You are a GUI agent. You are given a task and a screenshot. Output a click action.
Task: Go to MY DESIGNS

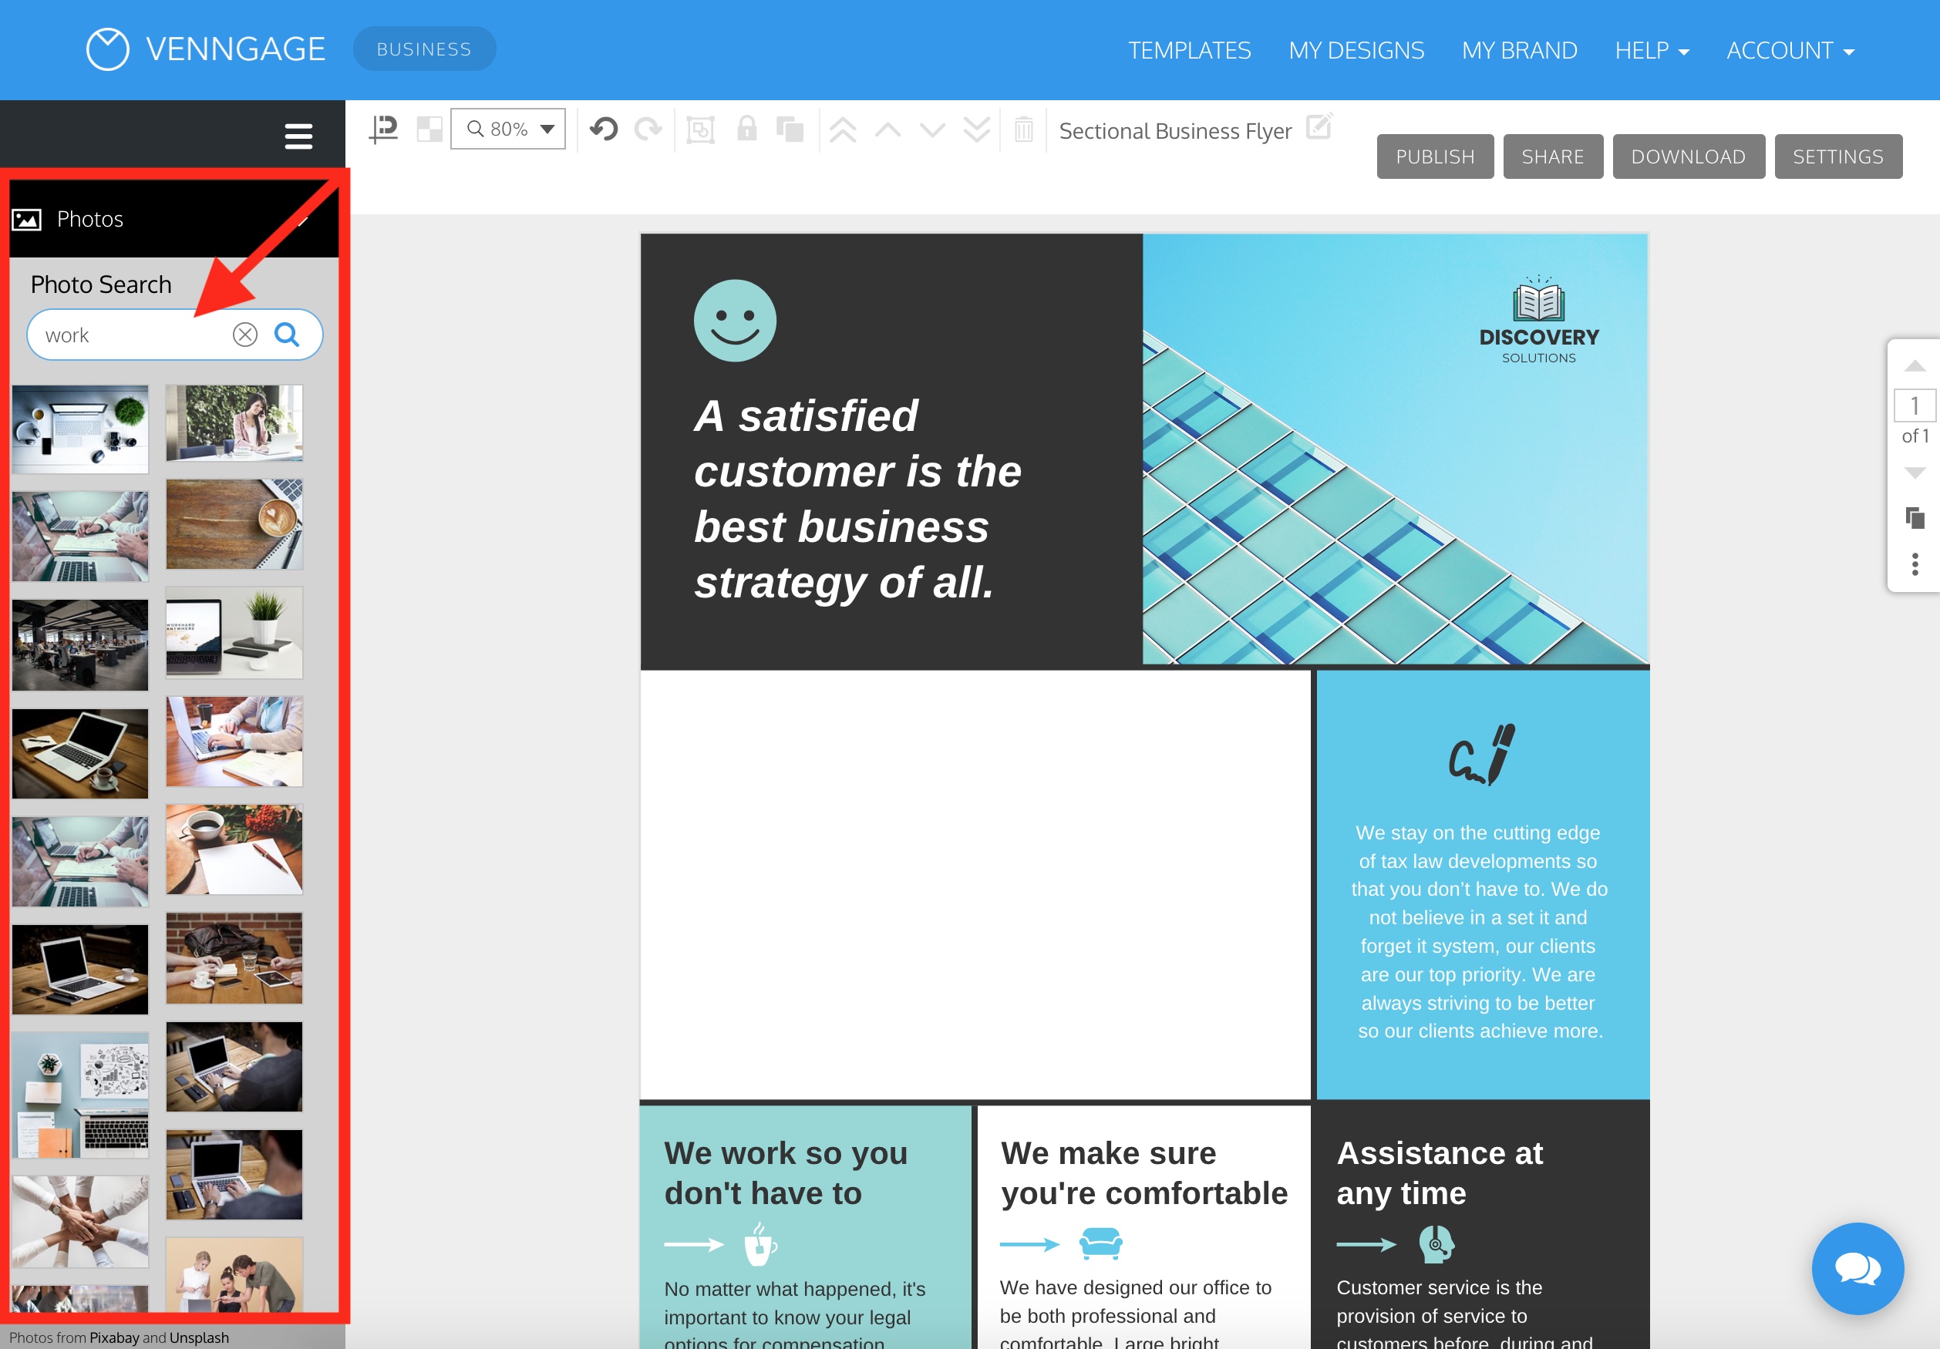coord(1356,51)
